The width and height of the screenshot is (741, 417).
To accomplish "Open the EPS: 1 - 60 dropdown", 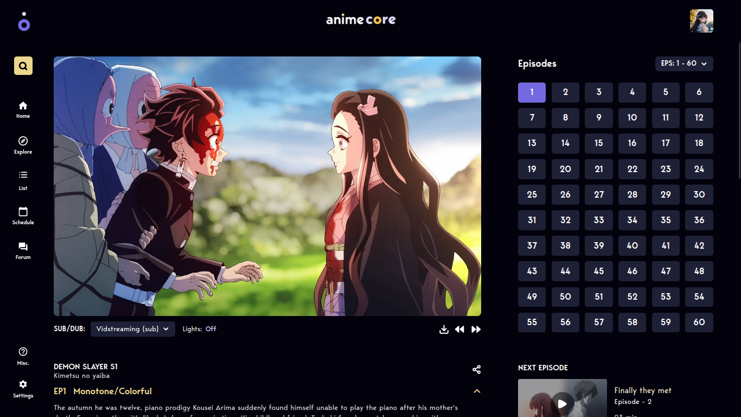I will coord(684,64).
